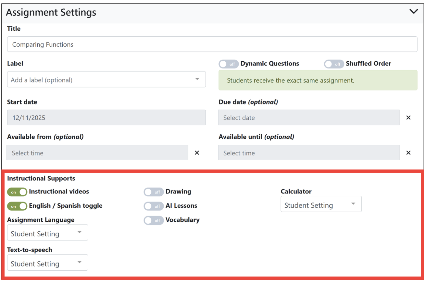Select the Available until time field
Screen dimensions: 426x283
pyautogui.click(x=308, y=153)
